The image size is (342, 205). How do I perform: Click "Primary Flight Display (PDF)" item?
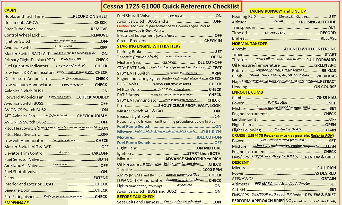[x=56, y=60]
